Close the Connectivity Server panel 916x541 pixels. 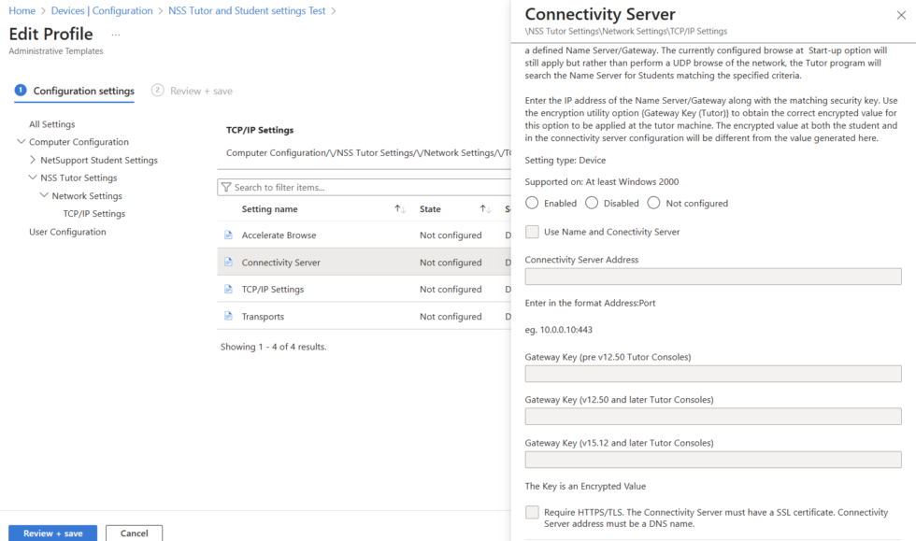coord(901,15)
